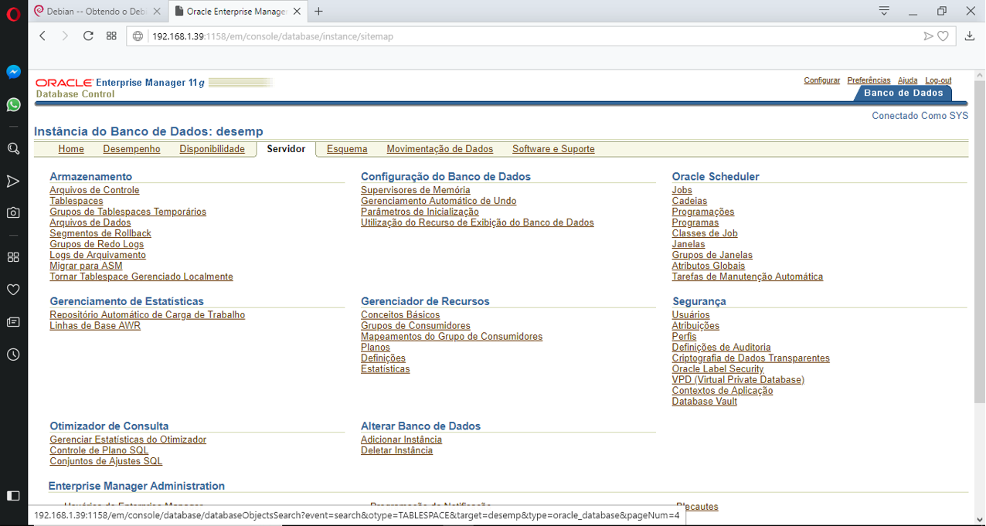Screen dimensions: 986x526
Task: Open the Tablespaces link
Action: (76, 201)
